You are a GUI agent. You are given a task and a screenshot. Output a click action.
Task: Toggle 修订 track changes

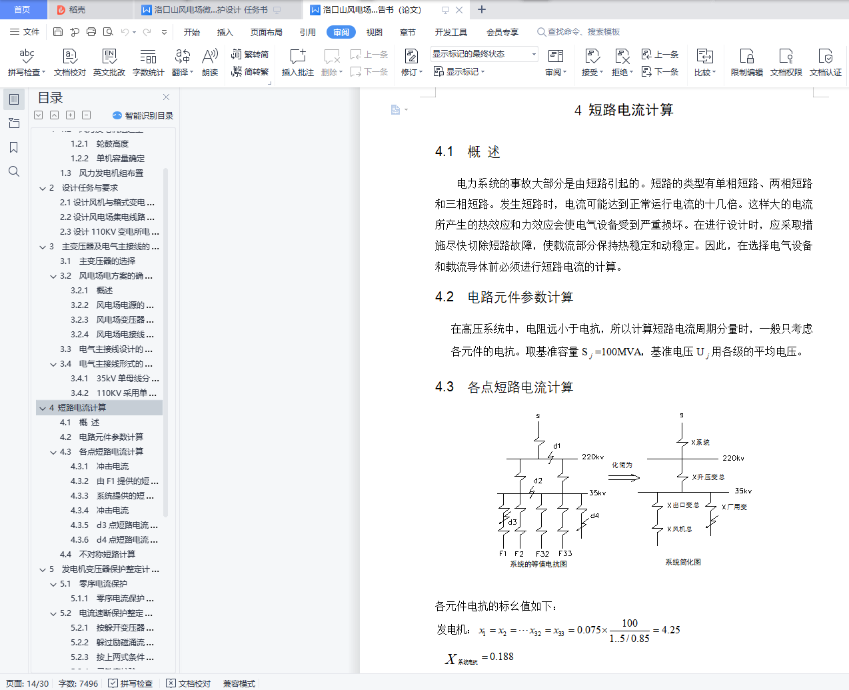[x=411, y=62]
